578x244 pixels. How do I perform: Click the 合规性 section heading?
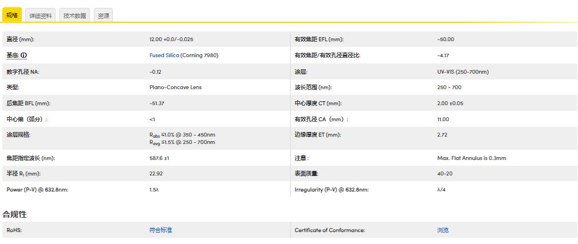[14, 214]
